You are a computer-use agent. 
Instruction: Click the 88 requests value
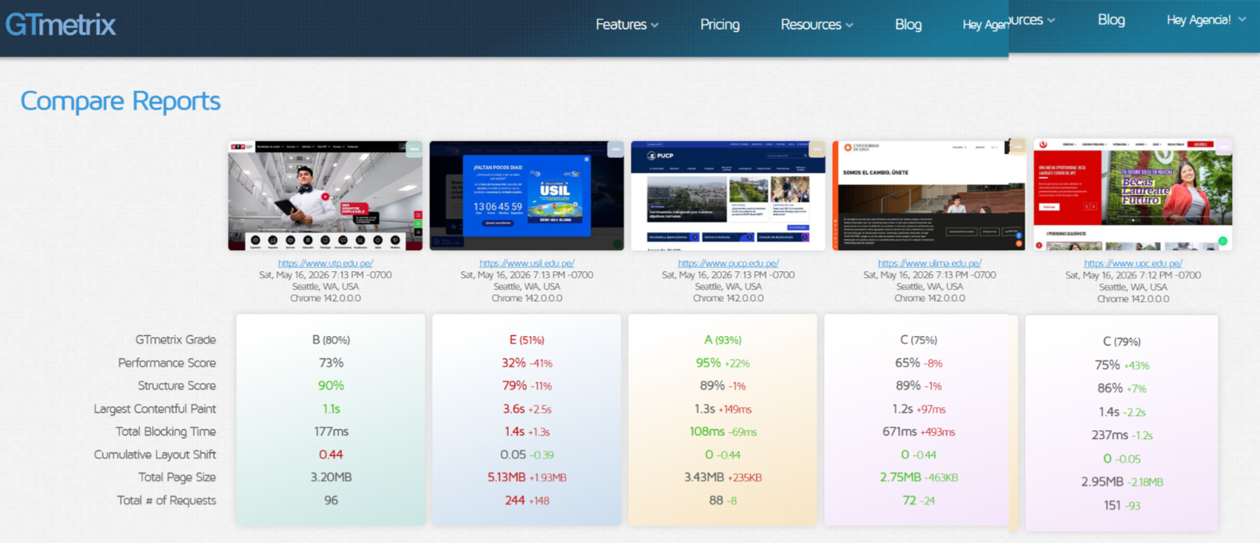pos(716,500)
